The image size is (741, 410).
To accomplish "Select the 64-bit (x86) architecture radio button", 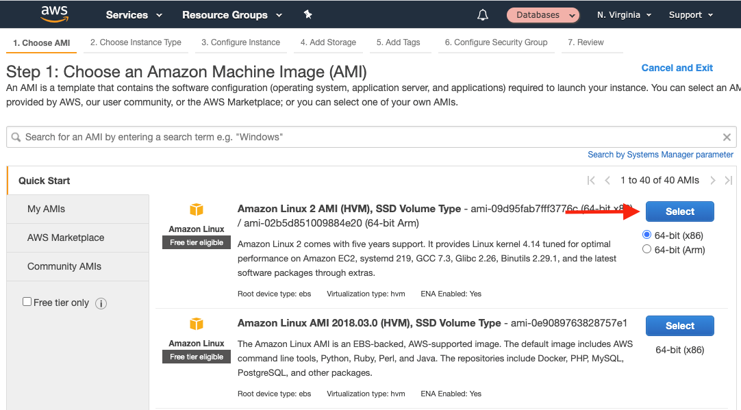I will click(x=646, y=234).
